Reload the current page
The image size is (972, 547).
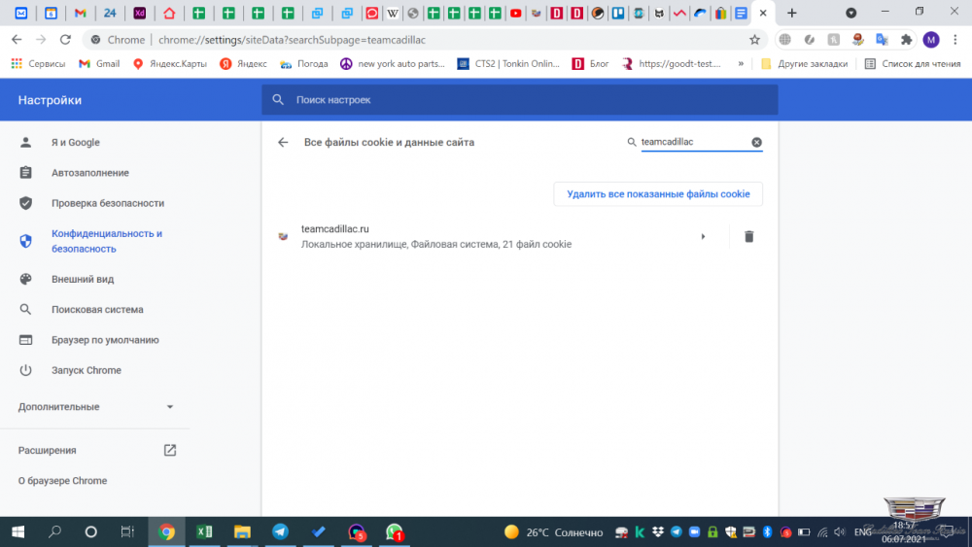pos(65,40)
